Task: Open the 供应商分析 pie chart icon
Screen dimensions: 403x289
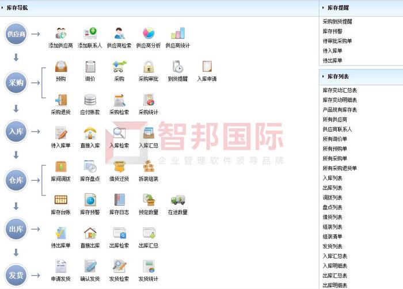Action: point(149,33)
